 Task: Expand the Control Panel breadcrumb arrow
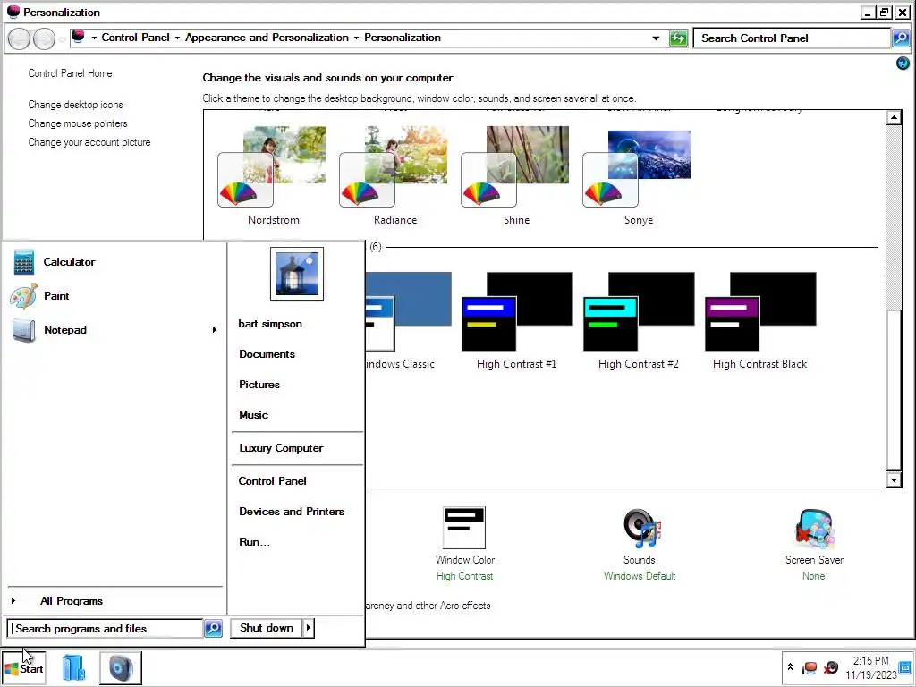(177, 38)
